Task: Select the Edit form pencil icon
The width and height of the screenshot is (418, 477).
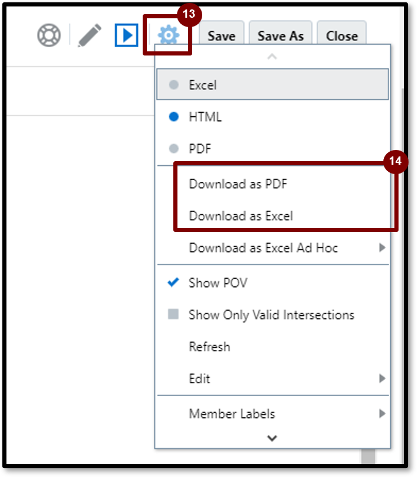Action: 90,34
